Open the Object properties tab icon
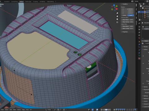The image size is (149, 111). pyautogui.click(x=139, y=42)
